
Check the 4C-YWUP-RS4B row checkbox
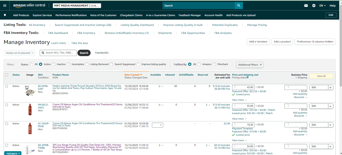pyautogui.click(x=7, y=124)
